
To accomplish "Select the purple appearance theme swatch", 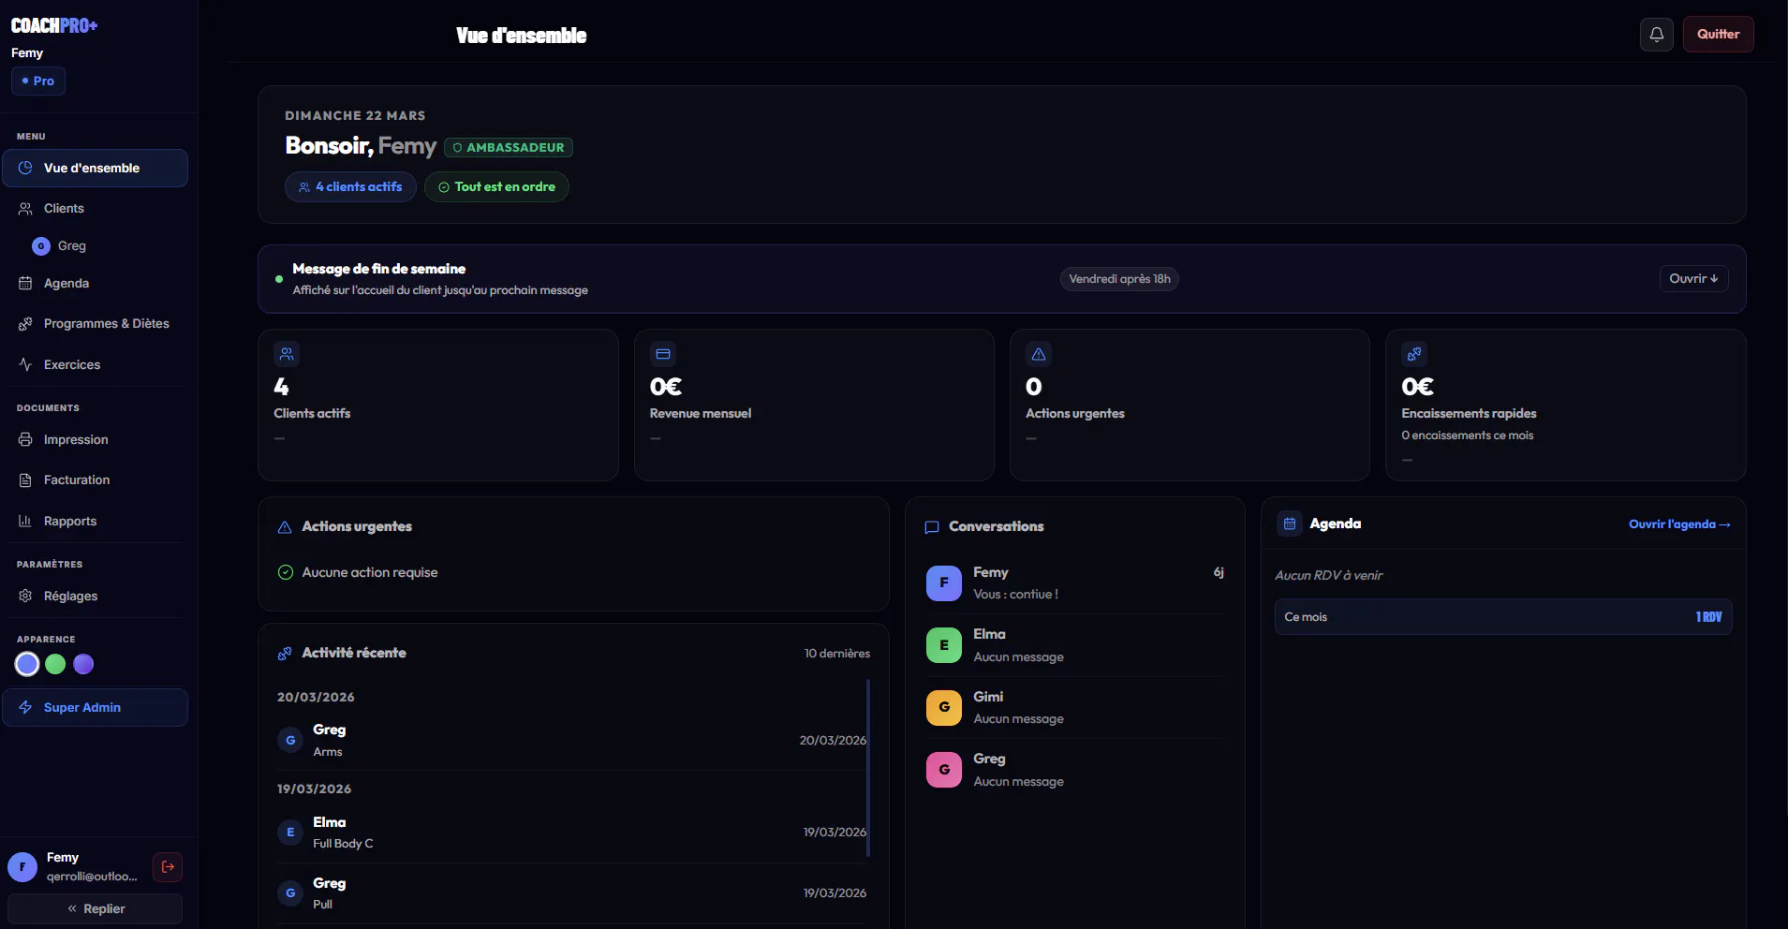I will 83,665.
